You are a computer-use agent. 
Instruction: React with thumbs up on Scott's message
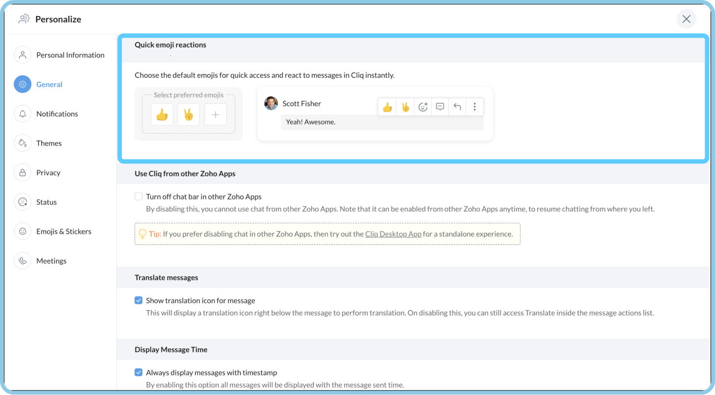click(x=387, y=106)
